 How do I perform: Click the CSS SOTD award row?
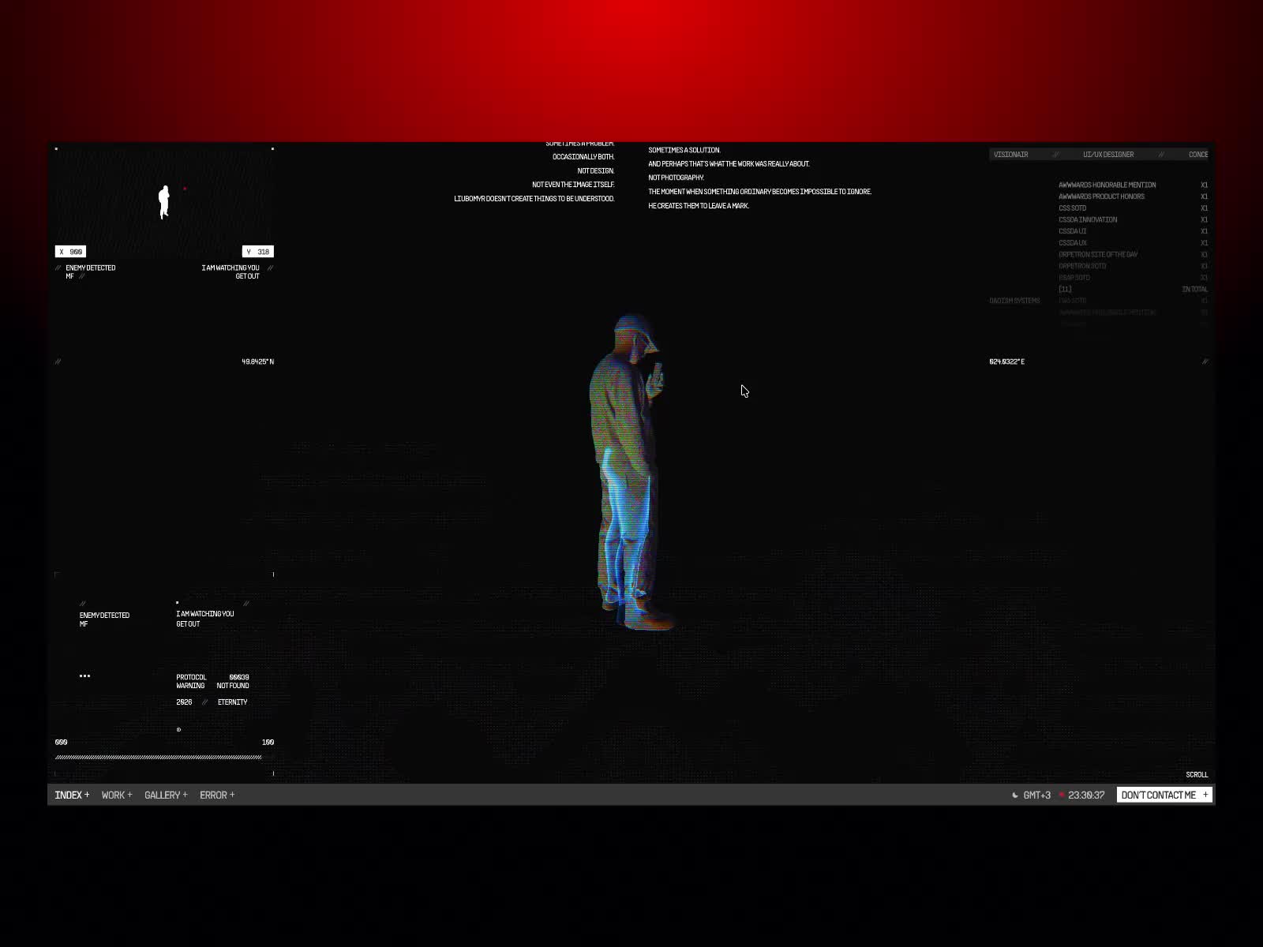(x=1133, y=208)
